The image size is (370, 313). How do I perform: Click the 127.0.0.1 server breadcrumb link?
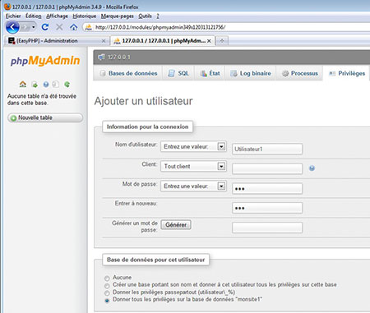click(x=119, y=58)
